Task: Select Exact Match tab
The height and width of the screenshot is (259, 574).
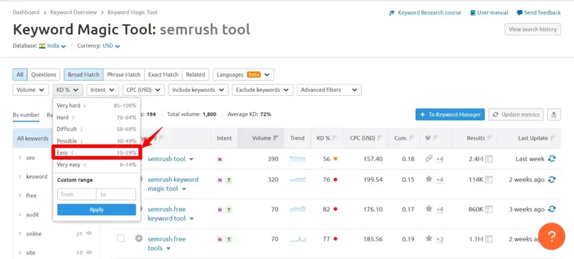Action: tap(163, 75)
